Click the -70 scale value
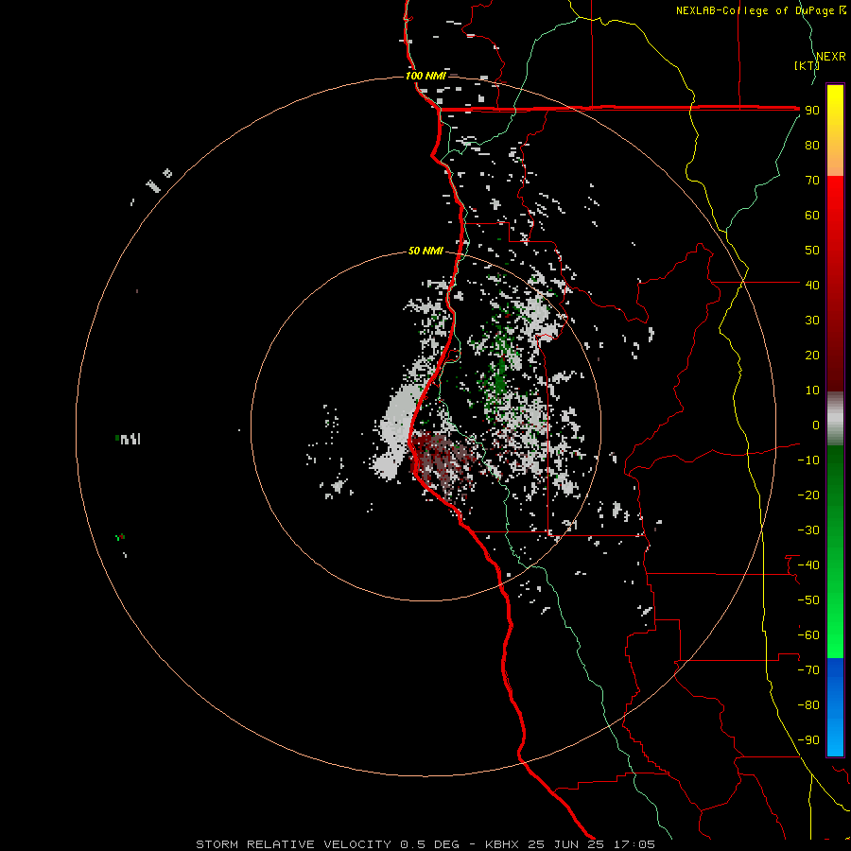Screen dimensions: 851x851 pos(808,670)
